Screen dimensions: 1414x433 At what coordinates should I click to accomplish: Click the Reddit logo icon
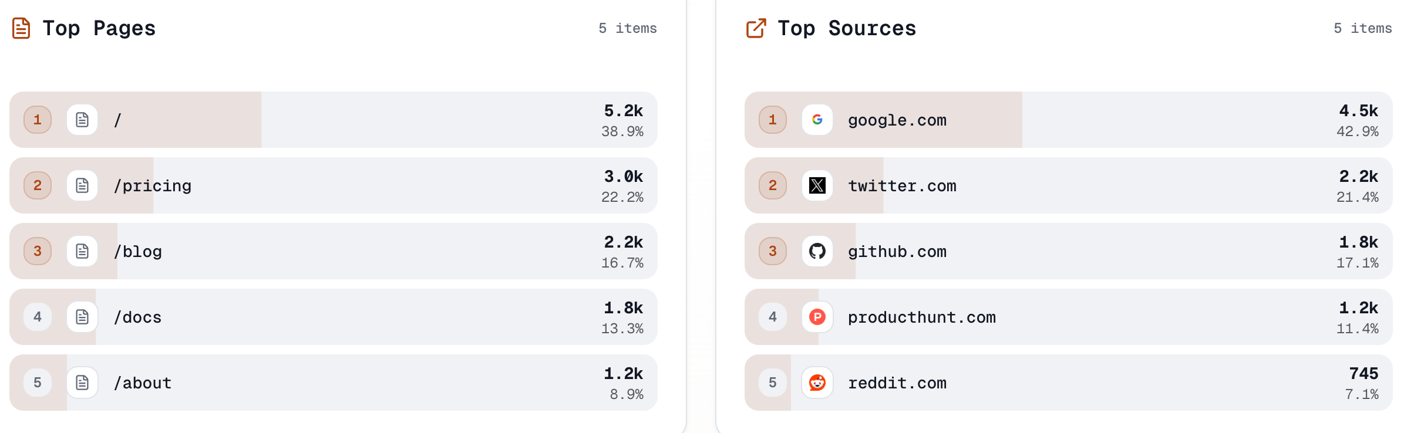(x=817, y=383)
